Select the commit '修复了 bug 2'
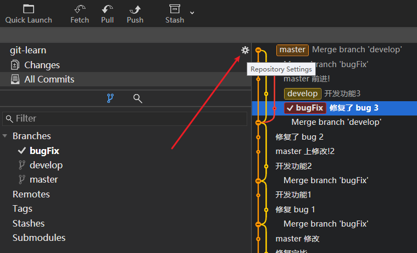This screenshot has width=417, height=253. click(299, 137)
